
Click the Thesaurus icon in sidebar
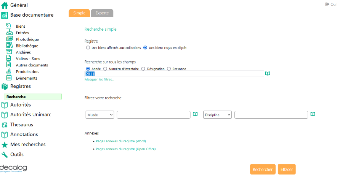5,125
